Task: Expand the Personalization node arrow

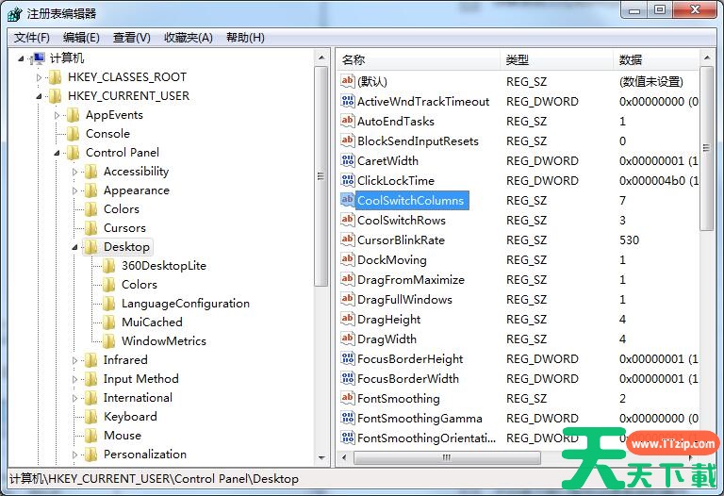Action: [x=74, y=455]
